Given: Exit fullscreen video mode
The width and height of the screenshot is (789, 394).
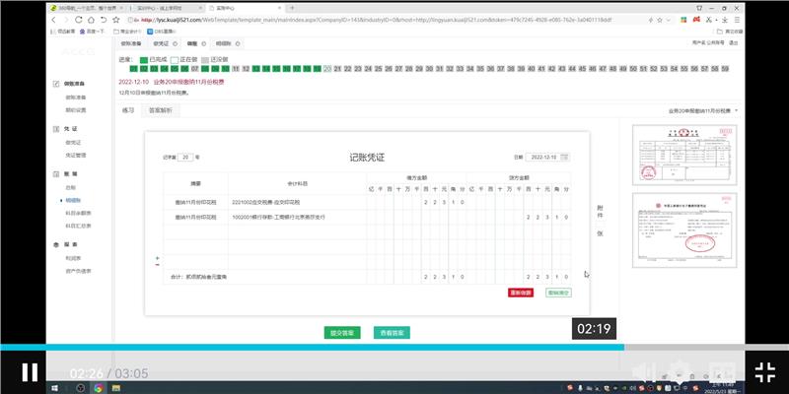Looking at the screenshot, I should pos(763,372).
